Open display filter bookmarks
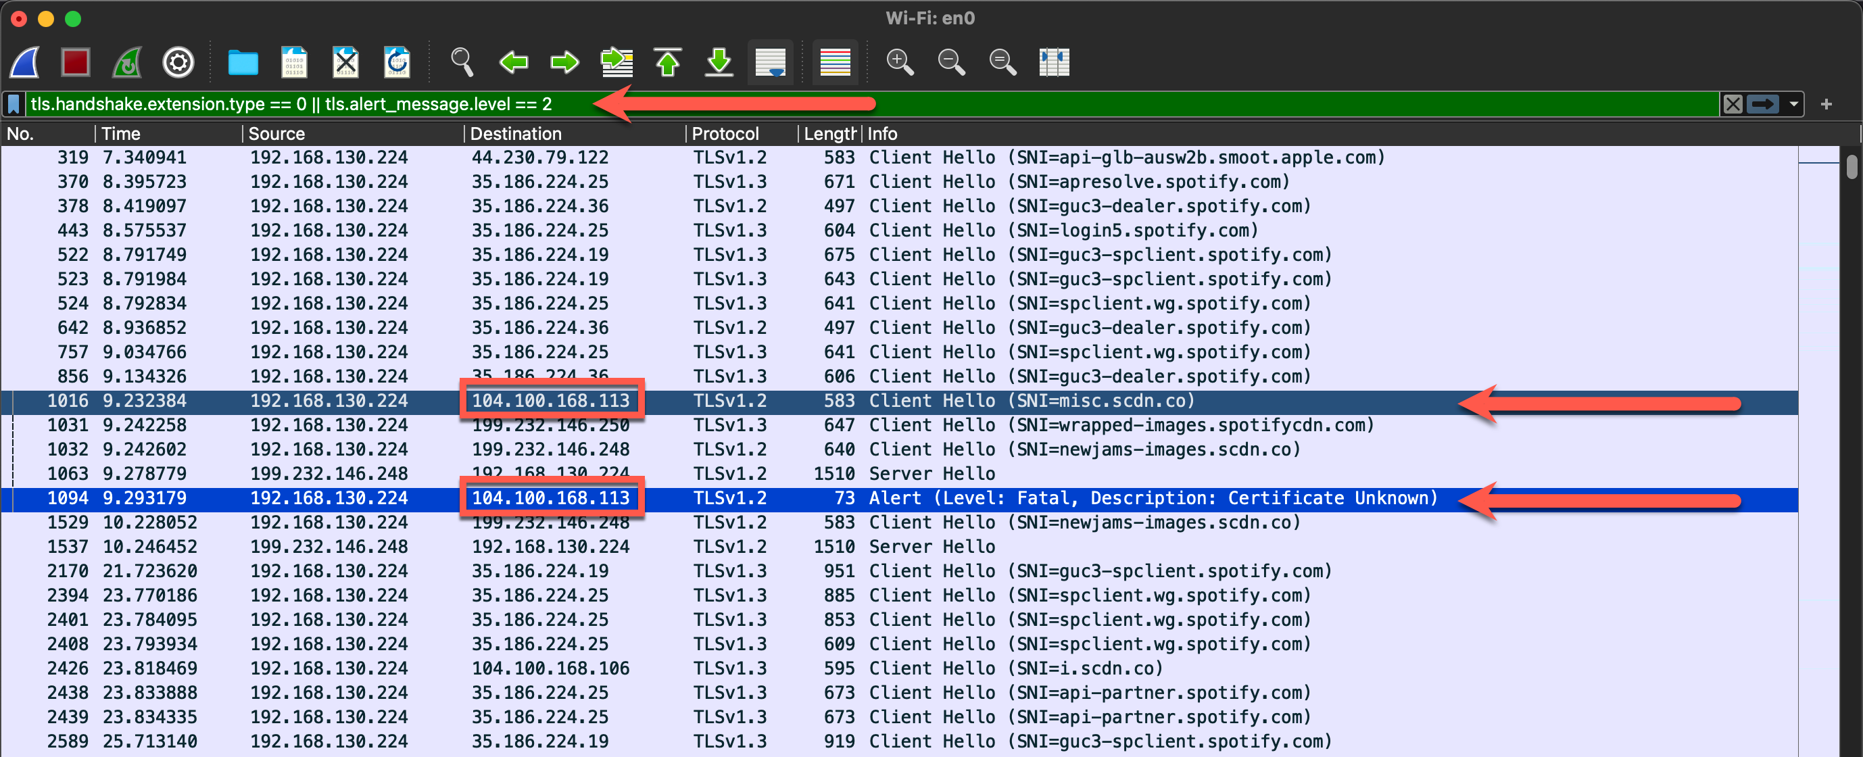1863x757 pixels. (14, 103)
